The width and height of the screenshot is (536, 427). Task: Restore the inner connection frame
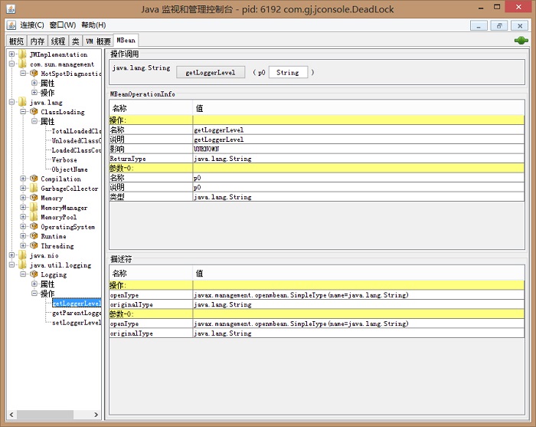499,25
